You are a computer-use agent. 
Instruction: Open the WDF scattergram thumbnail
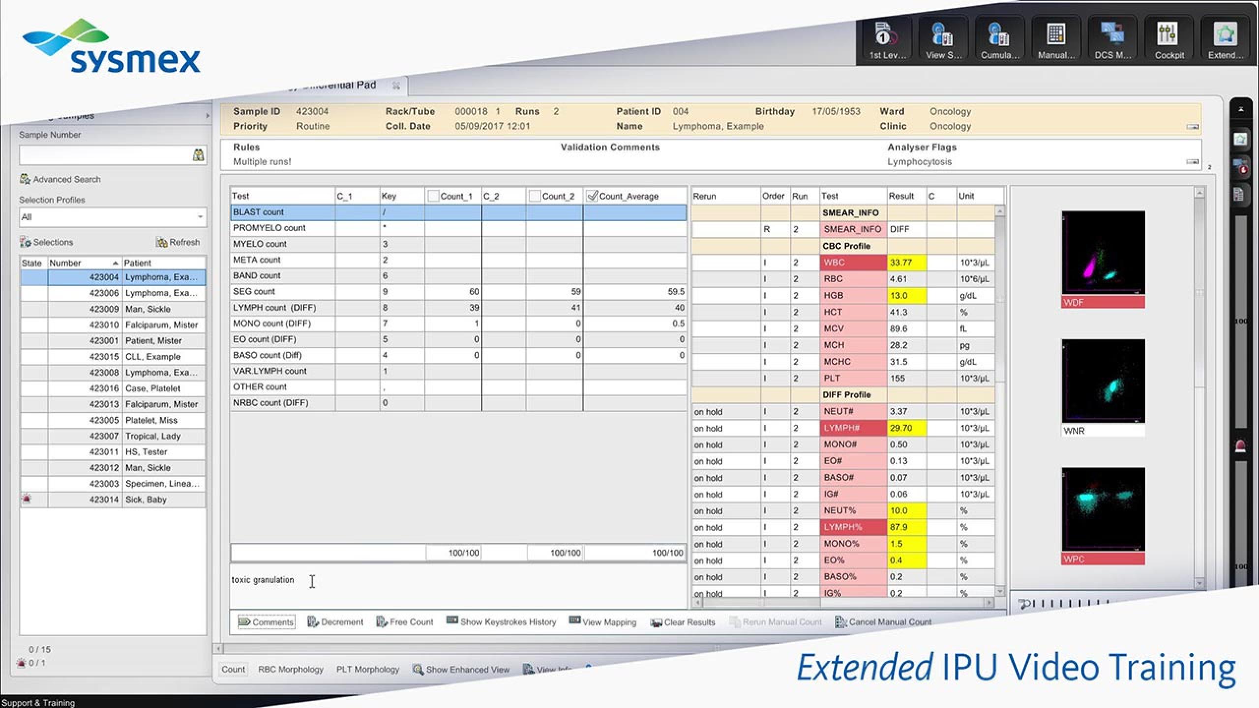pyautogui.click(x=1103, y=253)
